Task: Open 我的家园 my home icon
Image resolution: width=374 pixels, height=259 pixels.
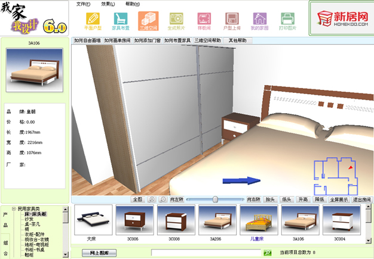Action: pyautogui.click(x=260, y=22)
